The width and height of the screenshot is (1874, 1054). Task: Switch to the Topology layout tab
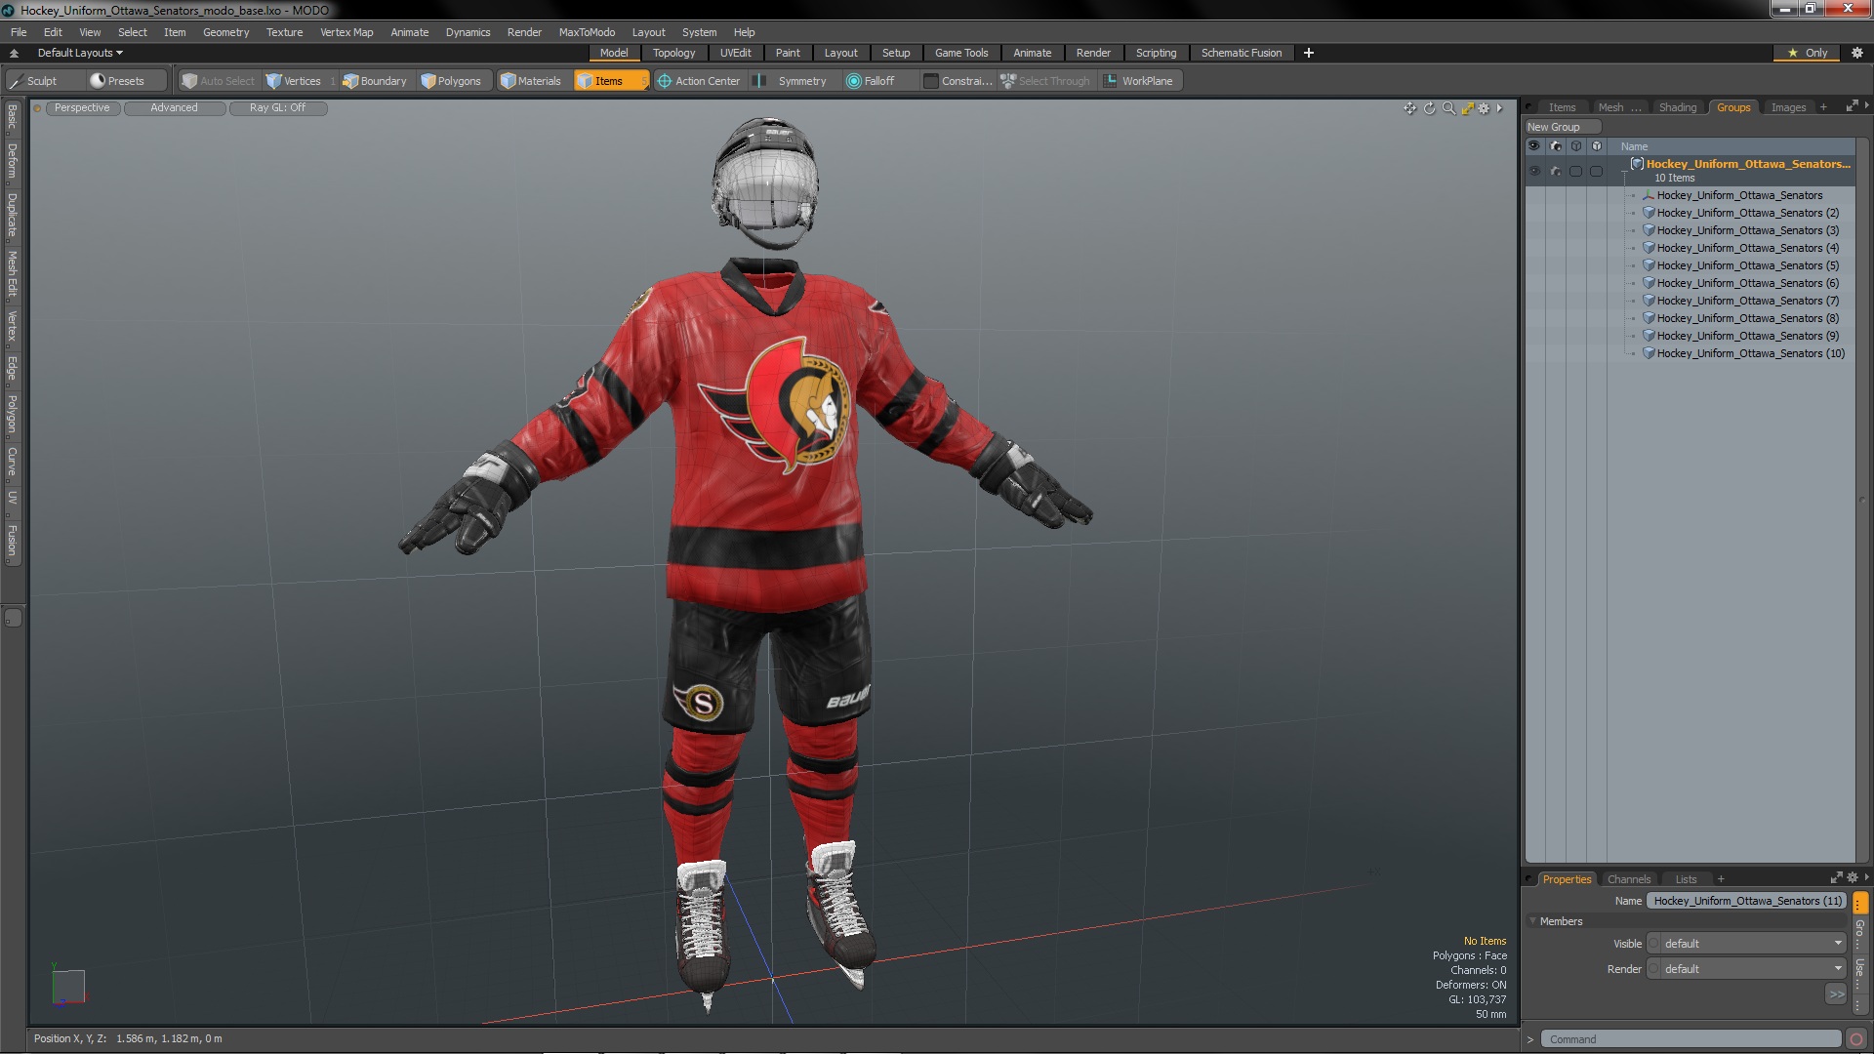click(x=673, y=53)
